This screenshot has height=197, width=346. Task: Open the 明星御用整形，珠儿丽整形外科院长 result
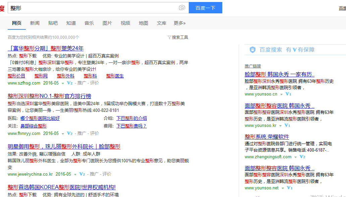point(64,147)
